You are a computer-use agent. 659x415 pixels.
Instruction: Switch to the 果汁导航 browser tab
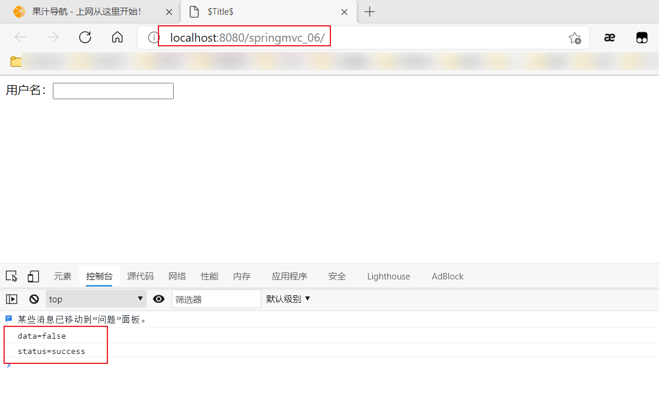click(87, 12)
